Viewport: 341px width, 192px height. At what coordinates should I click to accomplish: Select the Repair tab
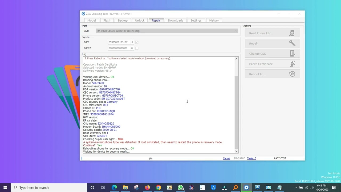(156, 21)
